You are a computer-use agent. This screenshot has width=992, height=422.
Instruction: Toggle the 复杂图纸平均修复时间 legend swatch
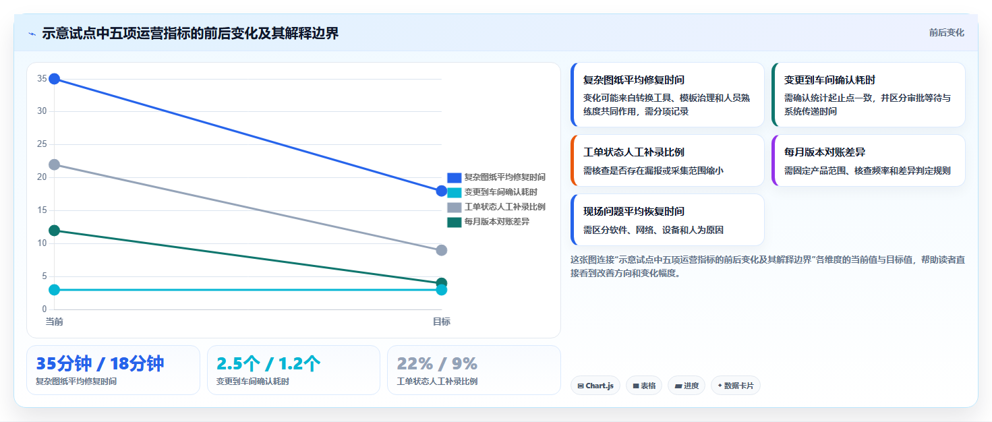coord(454,177)
